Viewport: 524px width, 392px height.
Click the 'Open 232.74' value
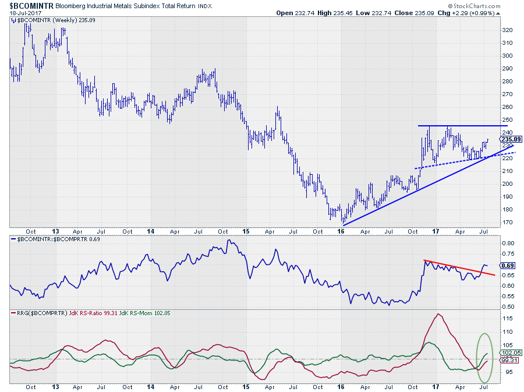295,13
